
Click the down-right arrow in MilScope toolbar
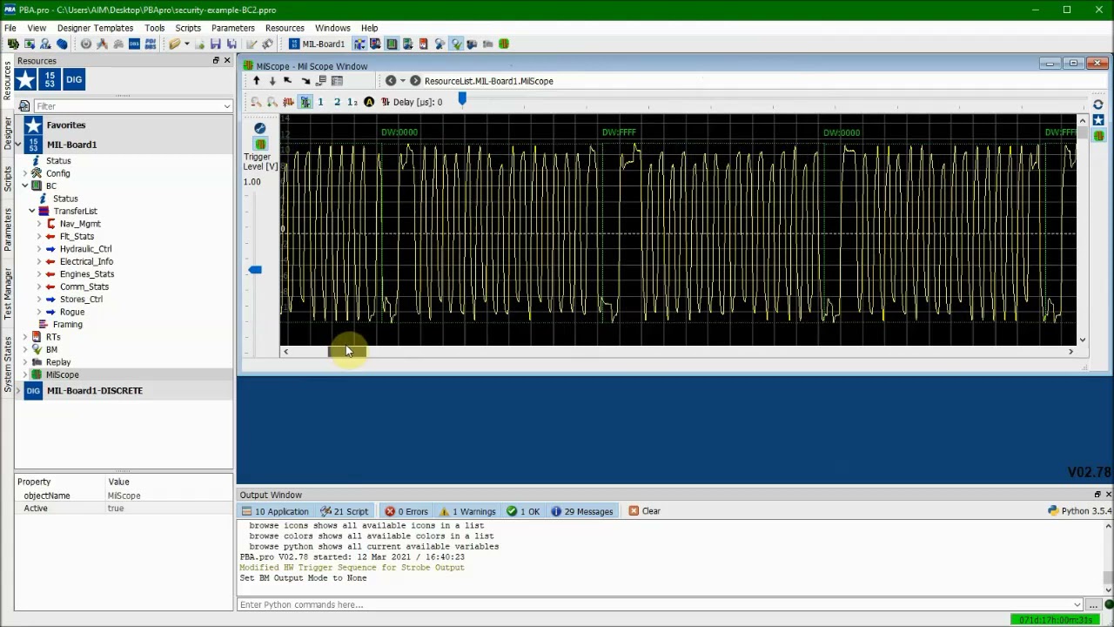pos(305,81)
